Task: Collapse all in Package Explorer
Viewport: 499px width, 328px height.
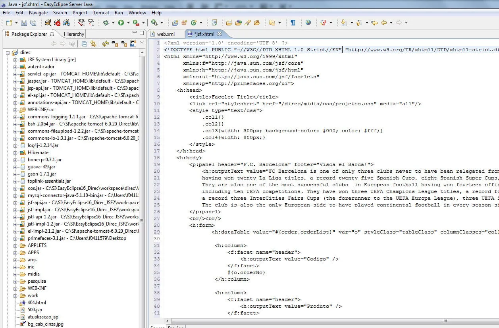Action: 84,44
